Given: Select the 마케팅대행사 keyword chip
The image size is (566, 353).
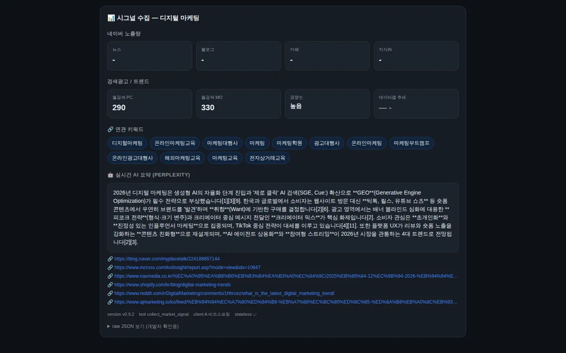Looking at the screenshot, I should (x=222, y=143).
